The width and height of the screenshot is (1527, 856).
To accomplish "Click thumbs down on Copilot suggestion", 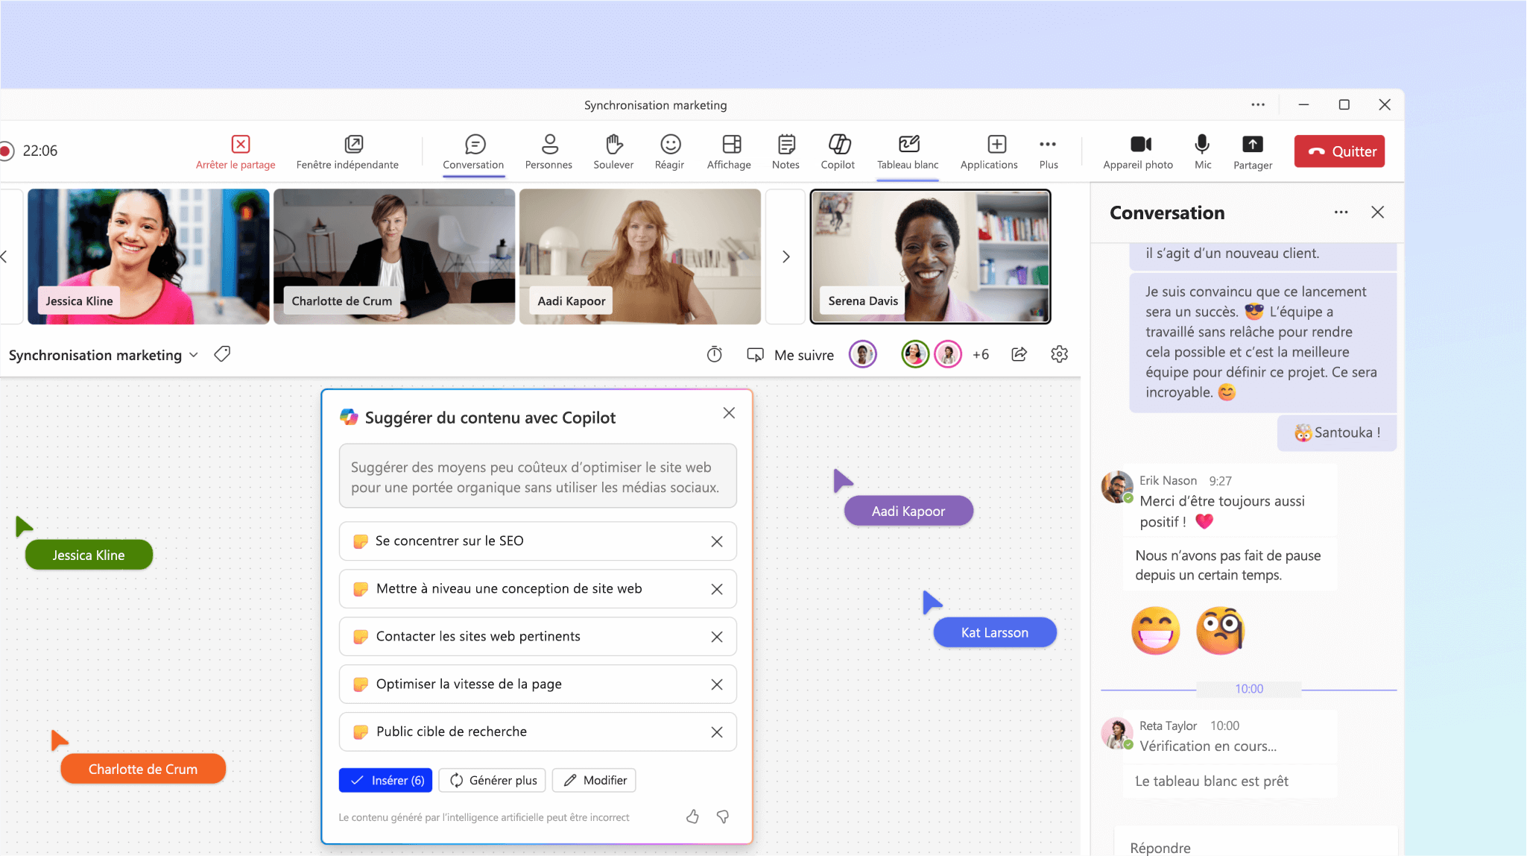I will [723, 816].
